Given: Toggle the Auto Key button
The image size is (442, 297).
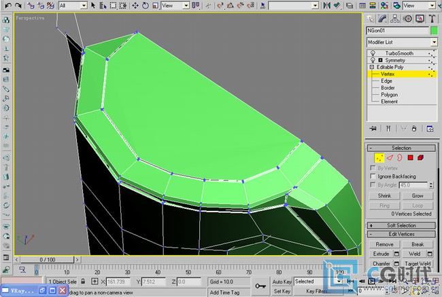Looking at the screenshot, I should (282, 281).
